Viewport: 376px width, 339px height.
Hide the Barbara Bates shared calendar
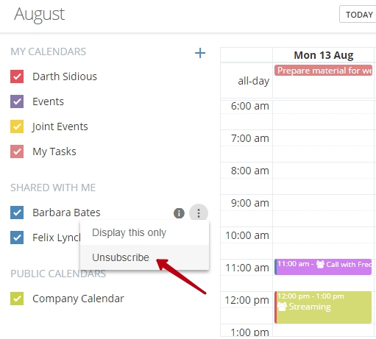[17, 213]
